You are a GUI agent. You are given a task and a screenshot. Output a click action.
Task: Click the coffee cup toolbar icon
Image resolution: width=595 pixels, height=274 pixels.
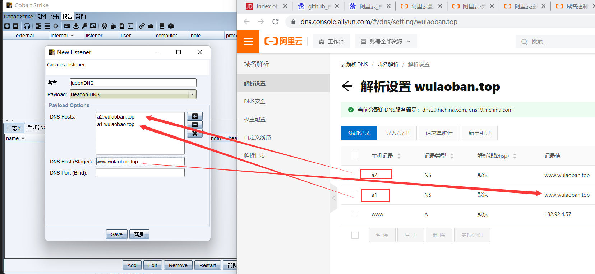pos(113,26)
